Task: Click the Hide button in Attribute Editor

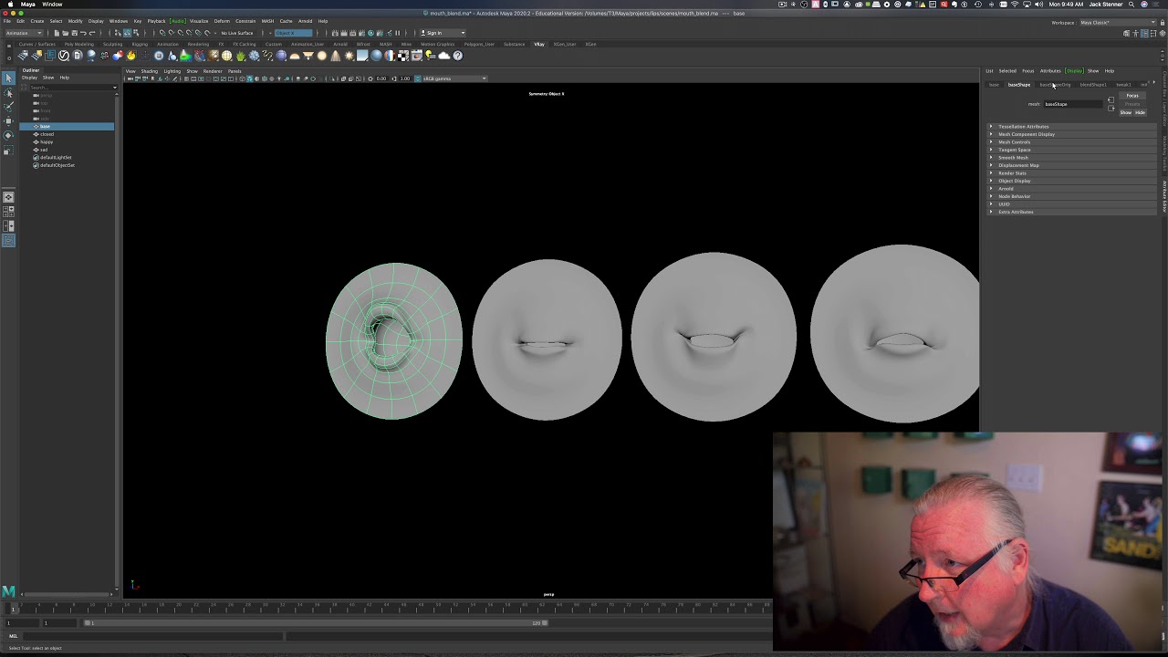Action: click(x=1140, y=112)
